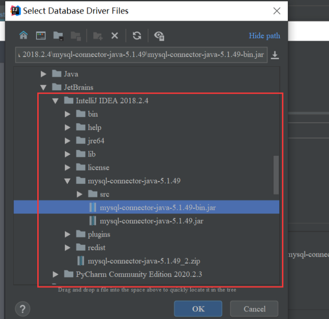The width and height of the screenshot is (329, 319).
Task: Expand the bin folder arrow
Action: [68, 114]
